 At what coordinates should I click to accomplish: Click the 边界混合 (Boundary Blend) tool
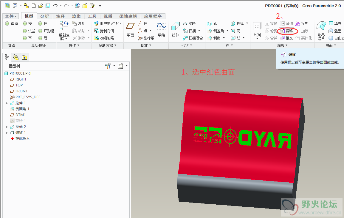[x=321, y=31]
